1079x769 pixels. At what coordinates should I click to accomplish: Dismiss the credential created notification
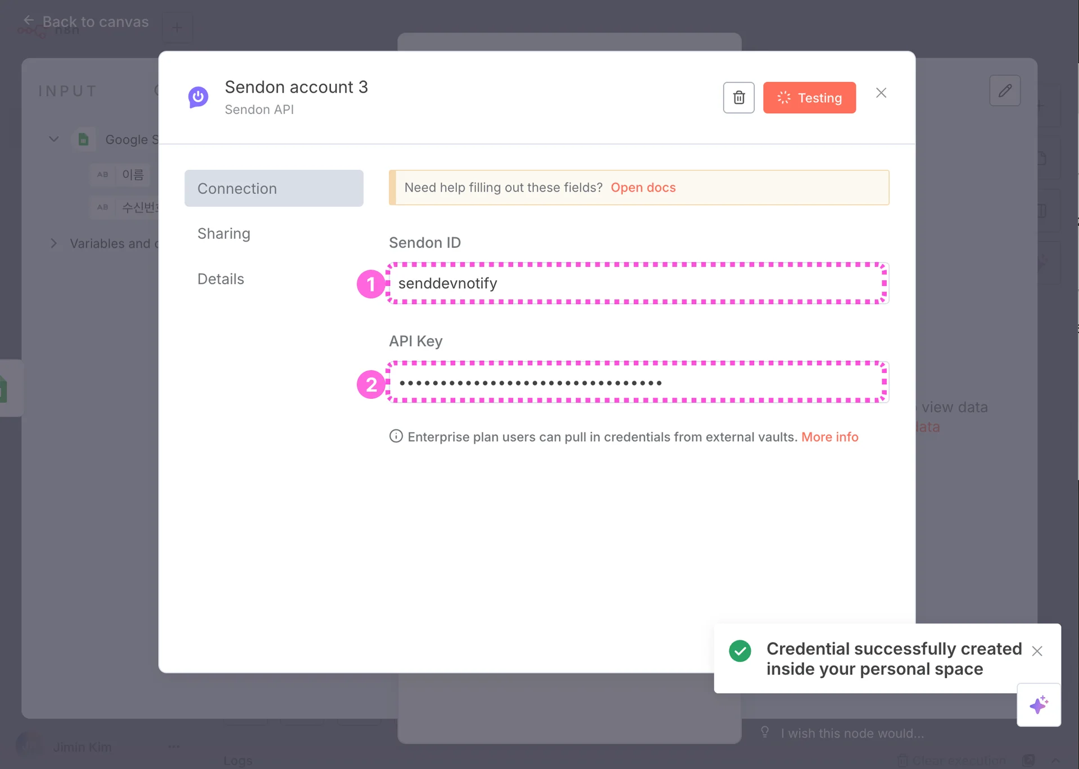[x=1037, y=651]
